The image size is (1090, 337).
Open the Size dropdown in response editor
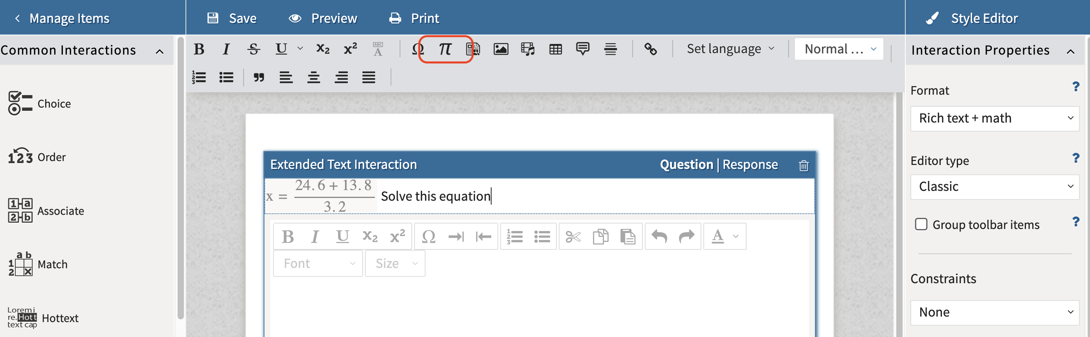395,264
